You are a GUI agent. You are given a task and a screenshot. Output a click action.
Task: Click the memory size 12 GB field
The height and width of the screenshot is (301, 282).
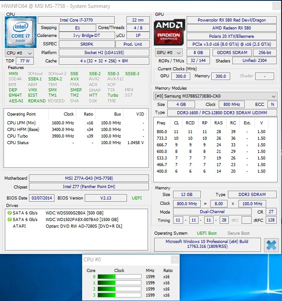click(187, 195)
